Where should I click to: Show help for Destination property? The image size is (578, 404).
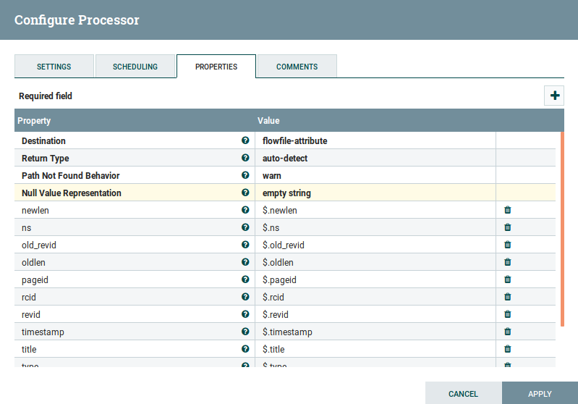[x=245, y=140]
